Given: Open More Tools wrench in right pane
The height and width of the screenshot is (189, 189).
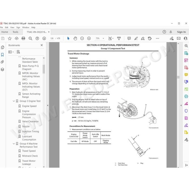Looking at the screenshot, I should [x=186, y=140].
